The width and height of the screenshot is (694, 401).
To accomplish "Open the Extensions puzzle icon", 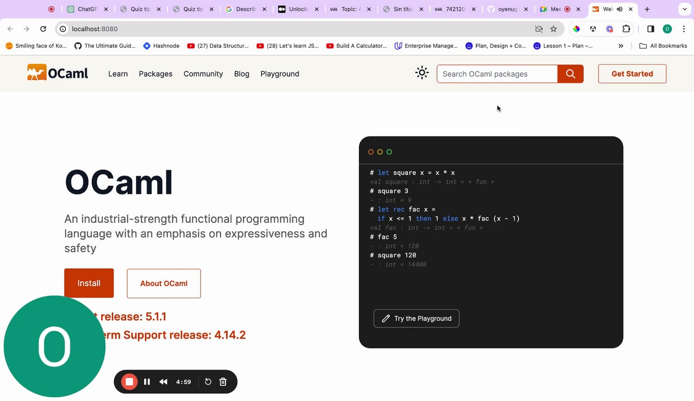I will pyautogui.click(x=626, y=29).
